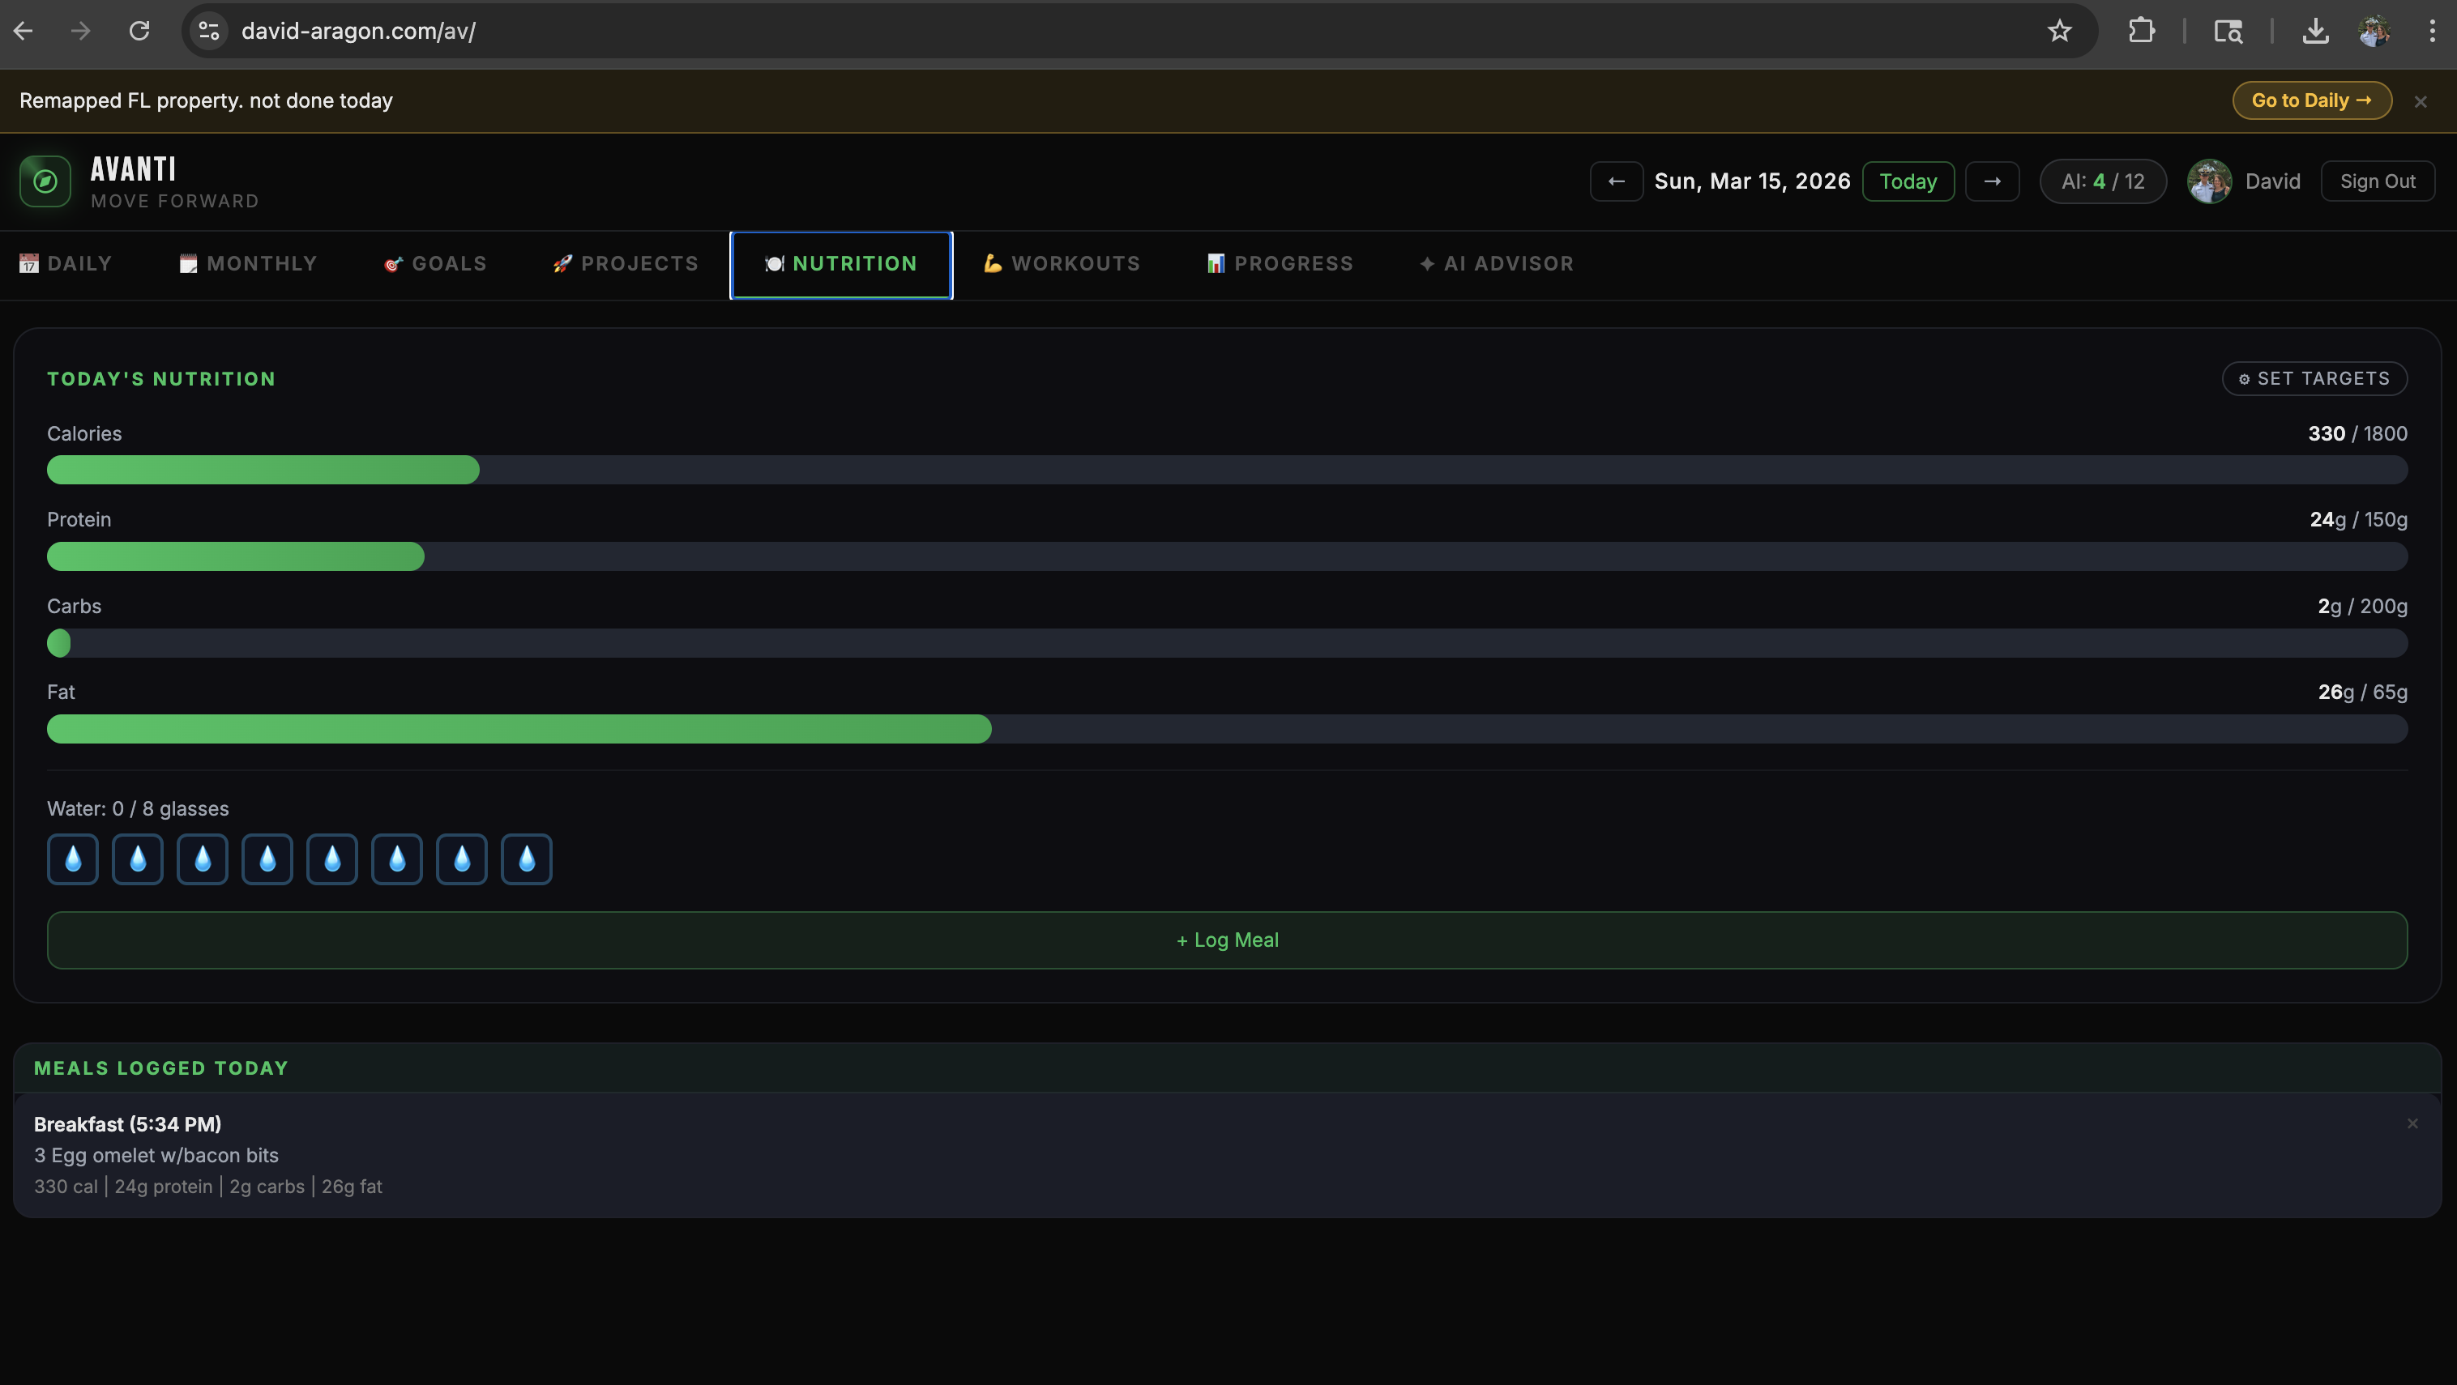This screenshot has height=1385, width=2457.
Task: Open Set Targets settings
Action: 2314,378
